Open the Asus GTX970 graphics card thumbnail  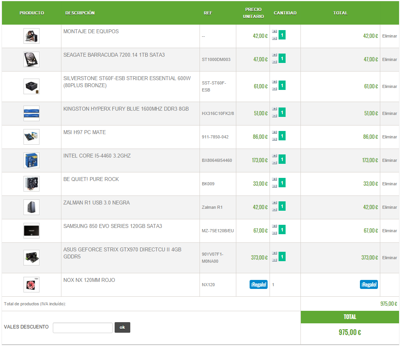(x=31, y=258)
